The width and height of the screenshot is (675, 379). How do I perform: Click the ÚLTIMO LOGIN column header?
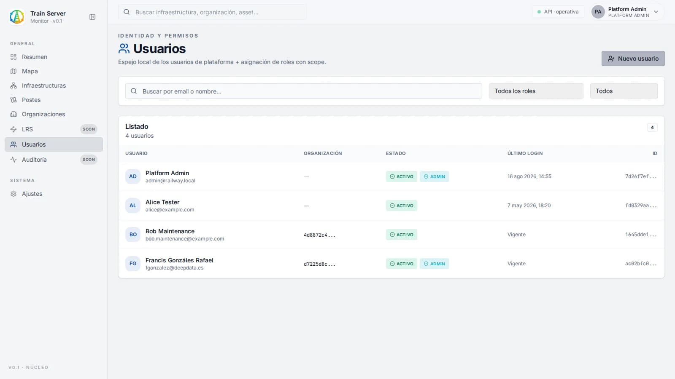(525, 153)
